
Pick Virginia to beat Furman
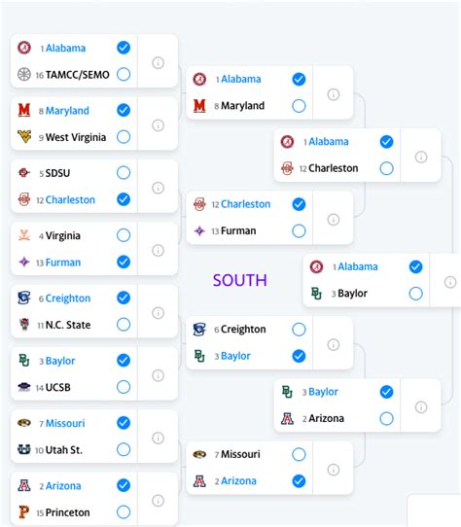(124, 235)
